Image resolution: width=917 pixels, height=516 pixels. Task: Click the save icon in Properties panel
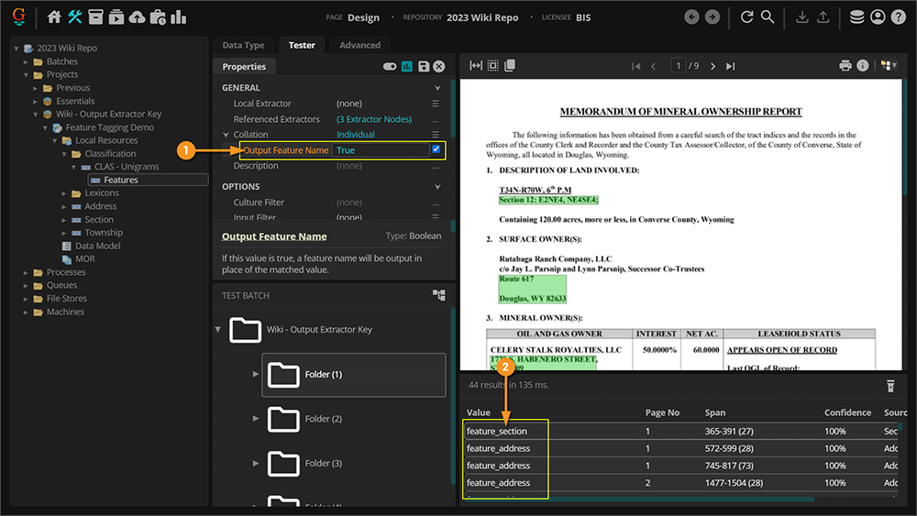[x=423, y=67]
